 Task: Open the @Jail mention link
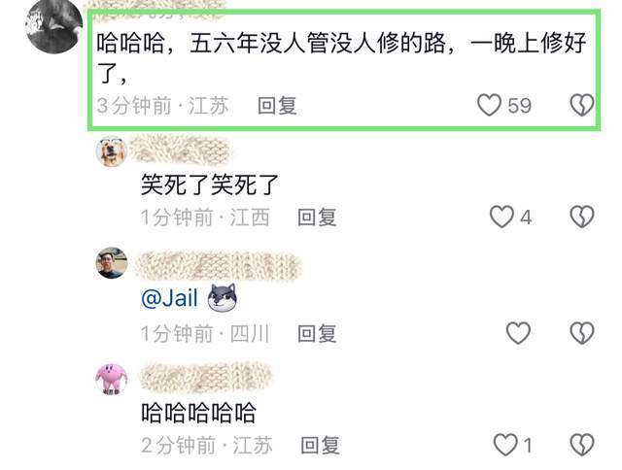tap(169, 297)
